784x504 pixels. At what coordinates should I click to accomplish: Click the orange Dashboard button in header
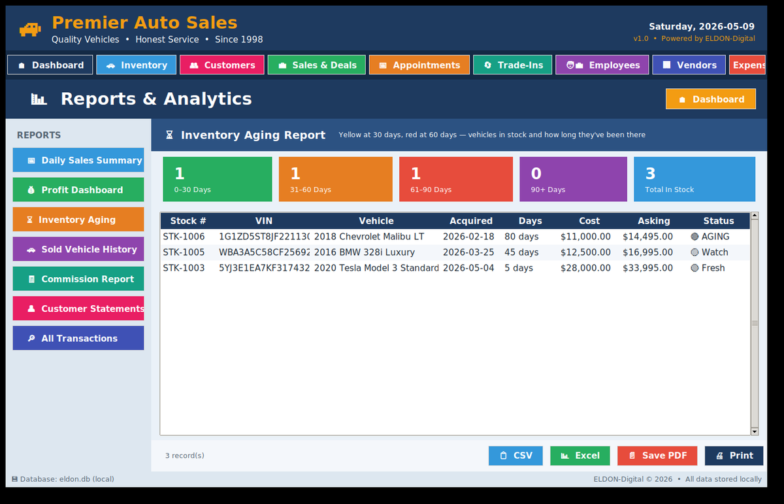(x=711, y=99)
